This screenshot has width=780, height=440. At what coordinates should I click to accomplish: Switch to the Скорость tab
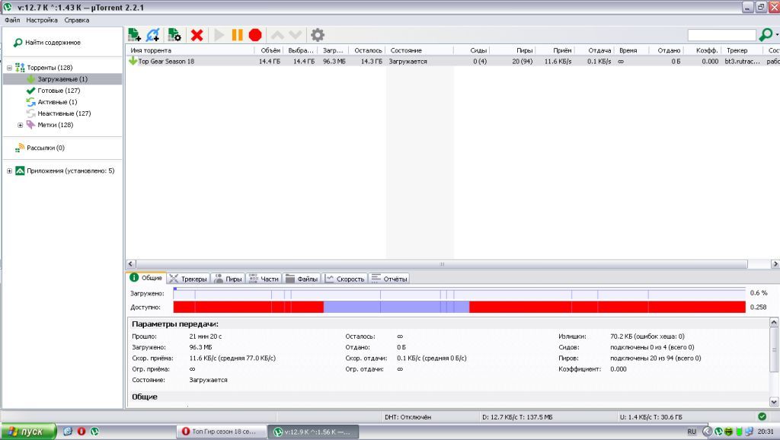click(345, 279)
